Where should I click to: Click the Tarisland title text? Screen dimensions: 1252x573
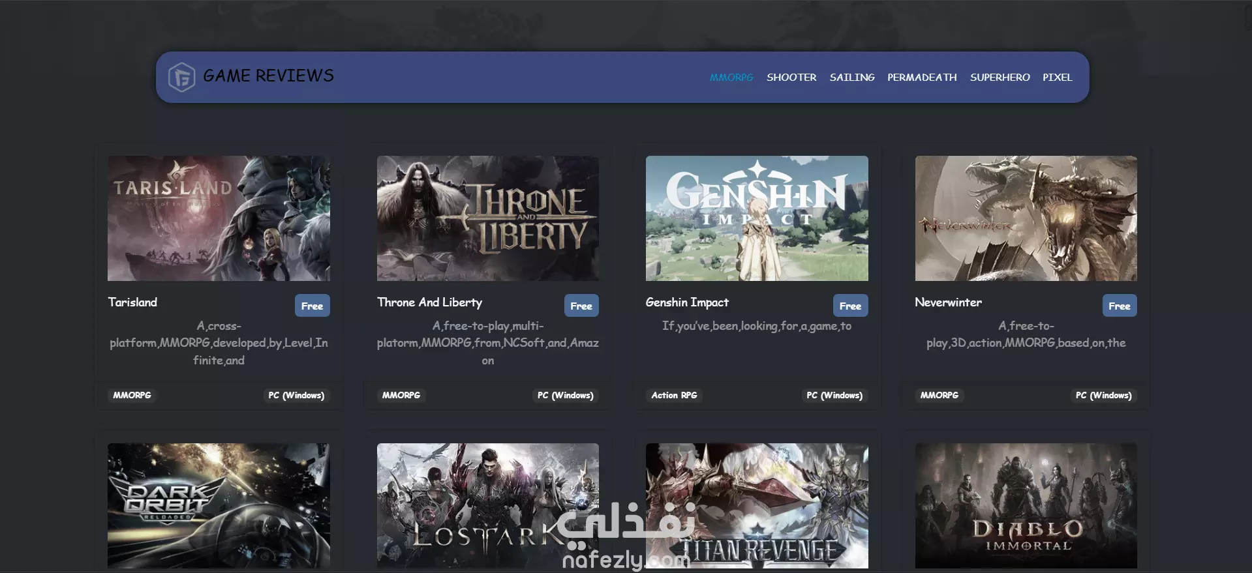point(132,302)
